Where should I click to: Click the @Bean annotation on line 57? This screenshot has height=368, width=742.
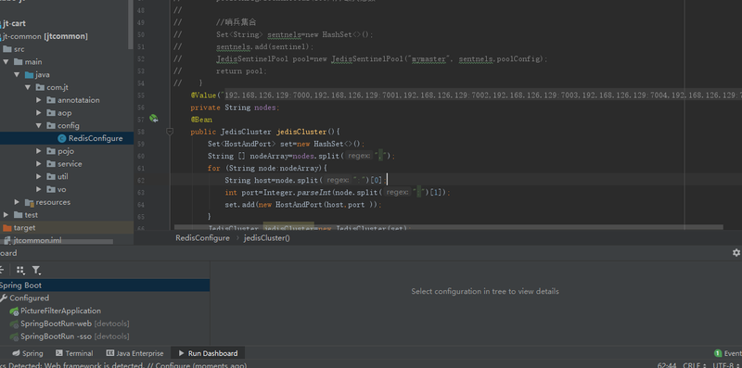pyautogui.click(x=201, y=120)
